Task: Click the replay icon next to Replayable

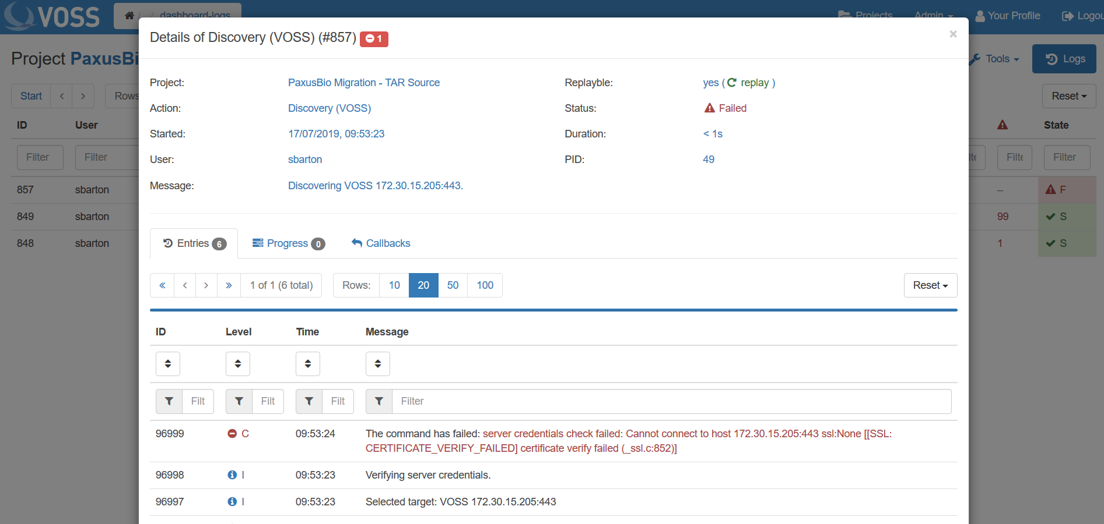Action: 732,83
